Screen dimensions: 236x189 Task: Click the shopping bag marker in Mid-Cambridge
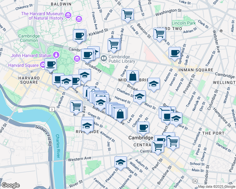point(133,77)
